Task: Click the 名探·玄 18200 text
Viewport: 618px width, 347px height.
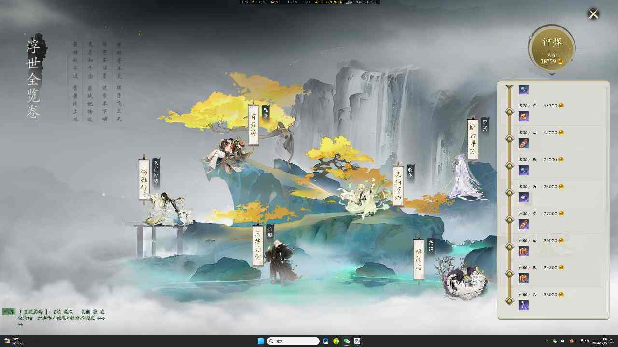Action: click(x=538, y=133)
